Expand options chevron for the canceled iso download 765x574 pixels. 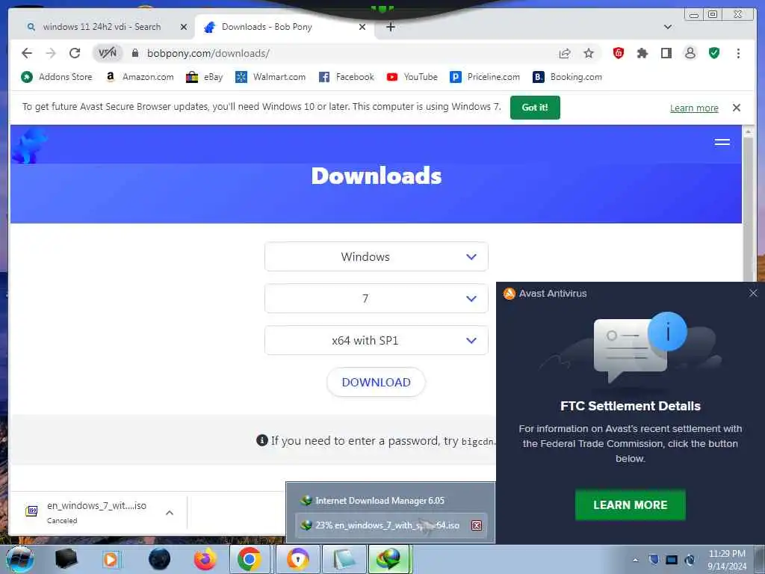point(170,513)
